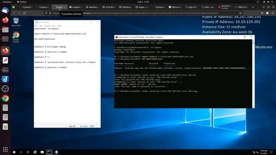Switch to the YouTube (473) tab
Image resolution: width=276 pixels, height=155 pixels.
(225, 7)
